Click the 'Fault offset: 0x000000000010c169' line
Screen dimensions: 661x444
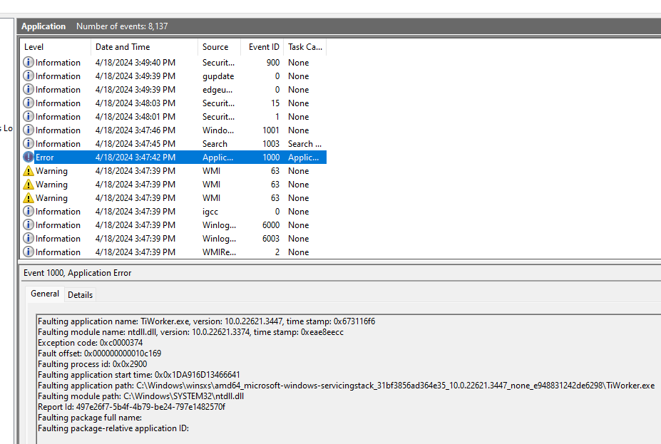(100, 353)
